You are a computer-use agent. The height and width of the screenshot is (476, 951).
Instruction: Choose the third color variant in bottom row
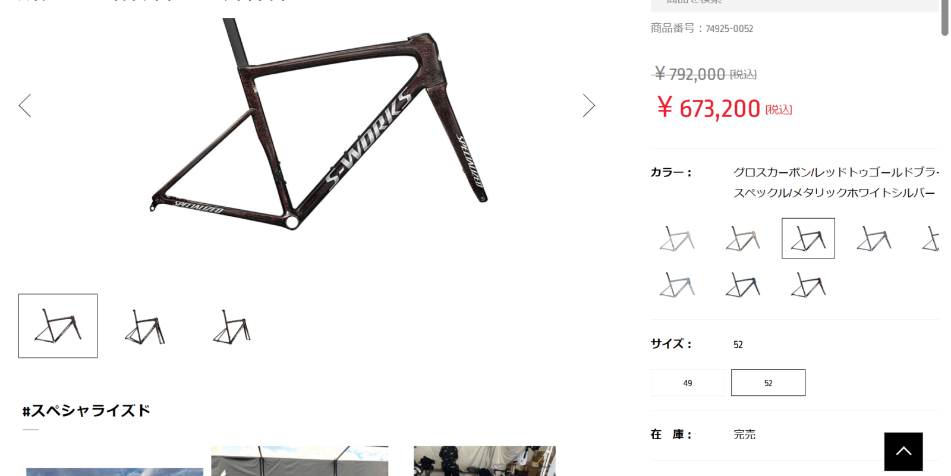(808, 285)
